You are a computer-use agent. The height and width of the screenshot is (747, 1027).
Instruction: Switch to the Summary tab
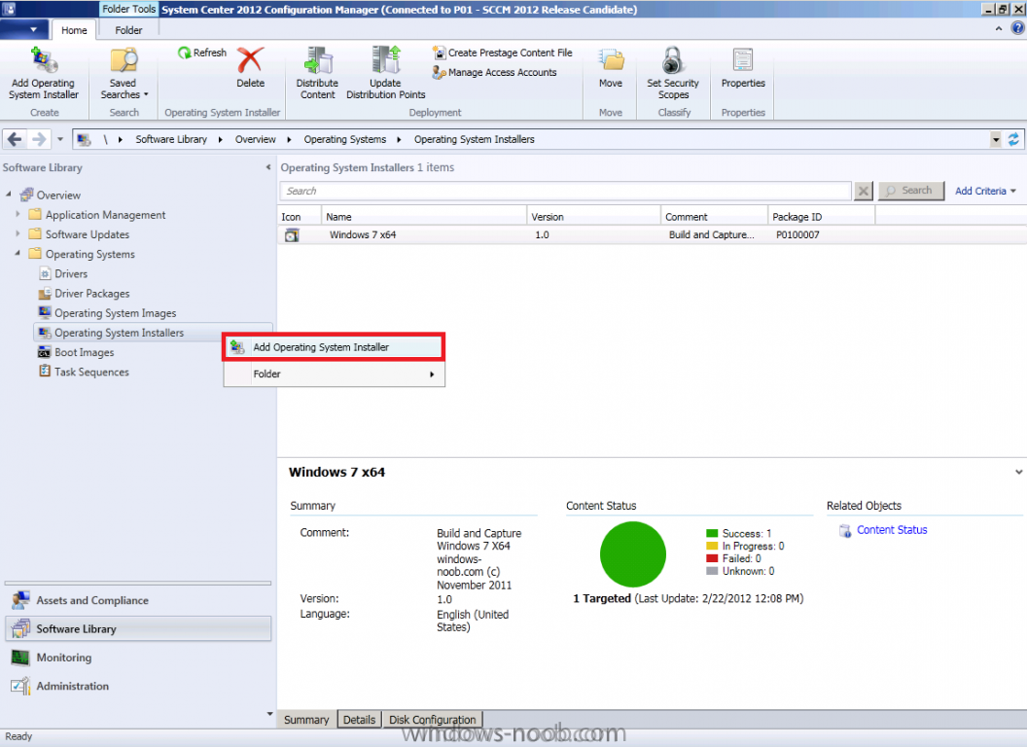pos(306,720)
